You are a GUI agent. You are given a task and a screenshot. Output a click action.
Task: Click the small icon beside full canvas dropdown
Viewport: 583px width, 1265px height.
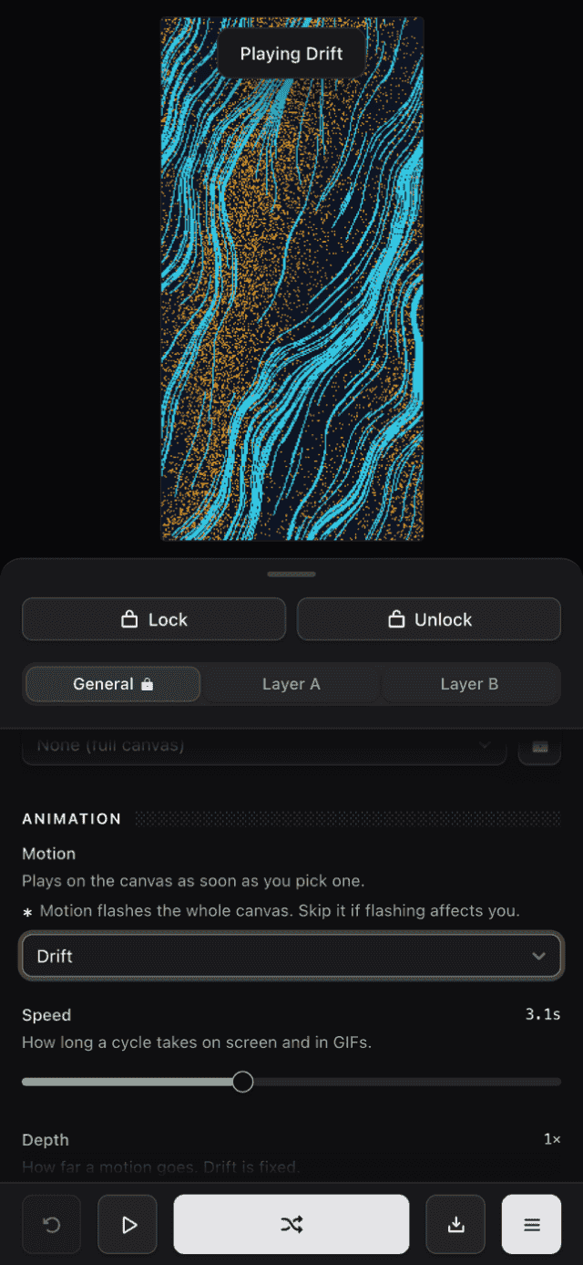coord(539,746)
